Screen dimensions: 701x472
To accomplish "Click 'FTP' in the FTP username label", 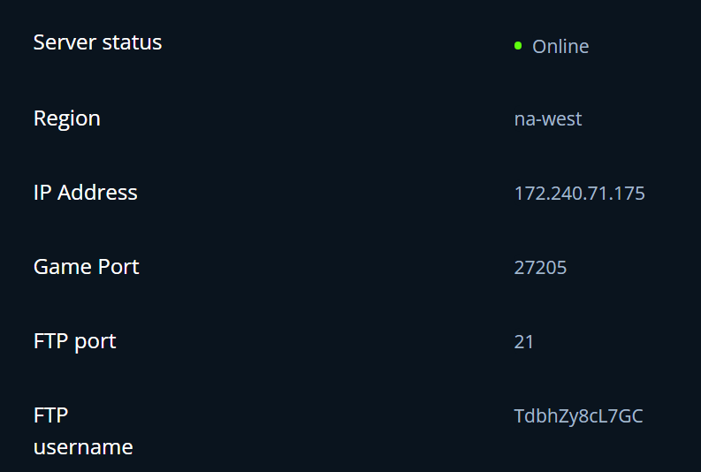I will coord(50,415).
